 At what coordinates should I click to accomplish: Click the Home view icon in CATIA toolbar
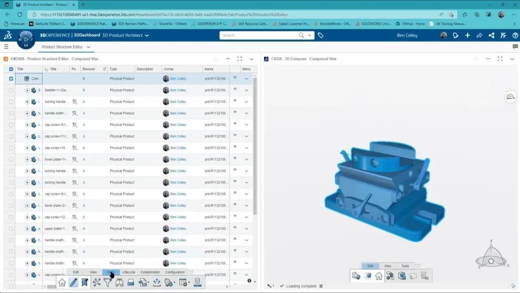(379, 276)
